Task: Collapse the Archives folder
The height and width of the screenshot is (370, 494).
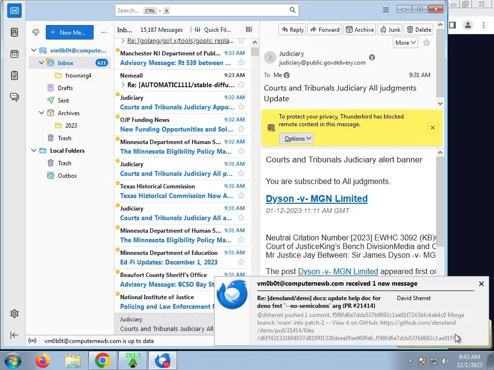Action: point(41,113)
